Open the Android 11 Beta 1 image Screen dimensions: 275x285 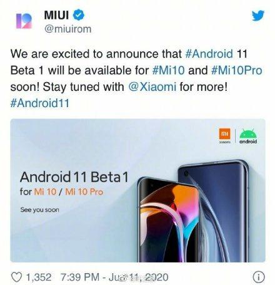(137, 190)
